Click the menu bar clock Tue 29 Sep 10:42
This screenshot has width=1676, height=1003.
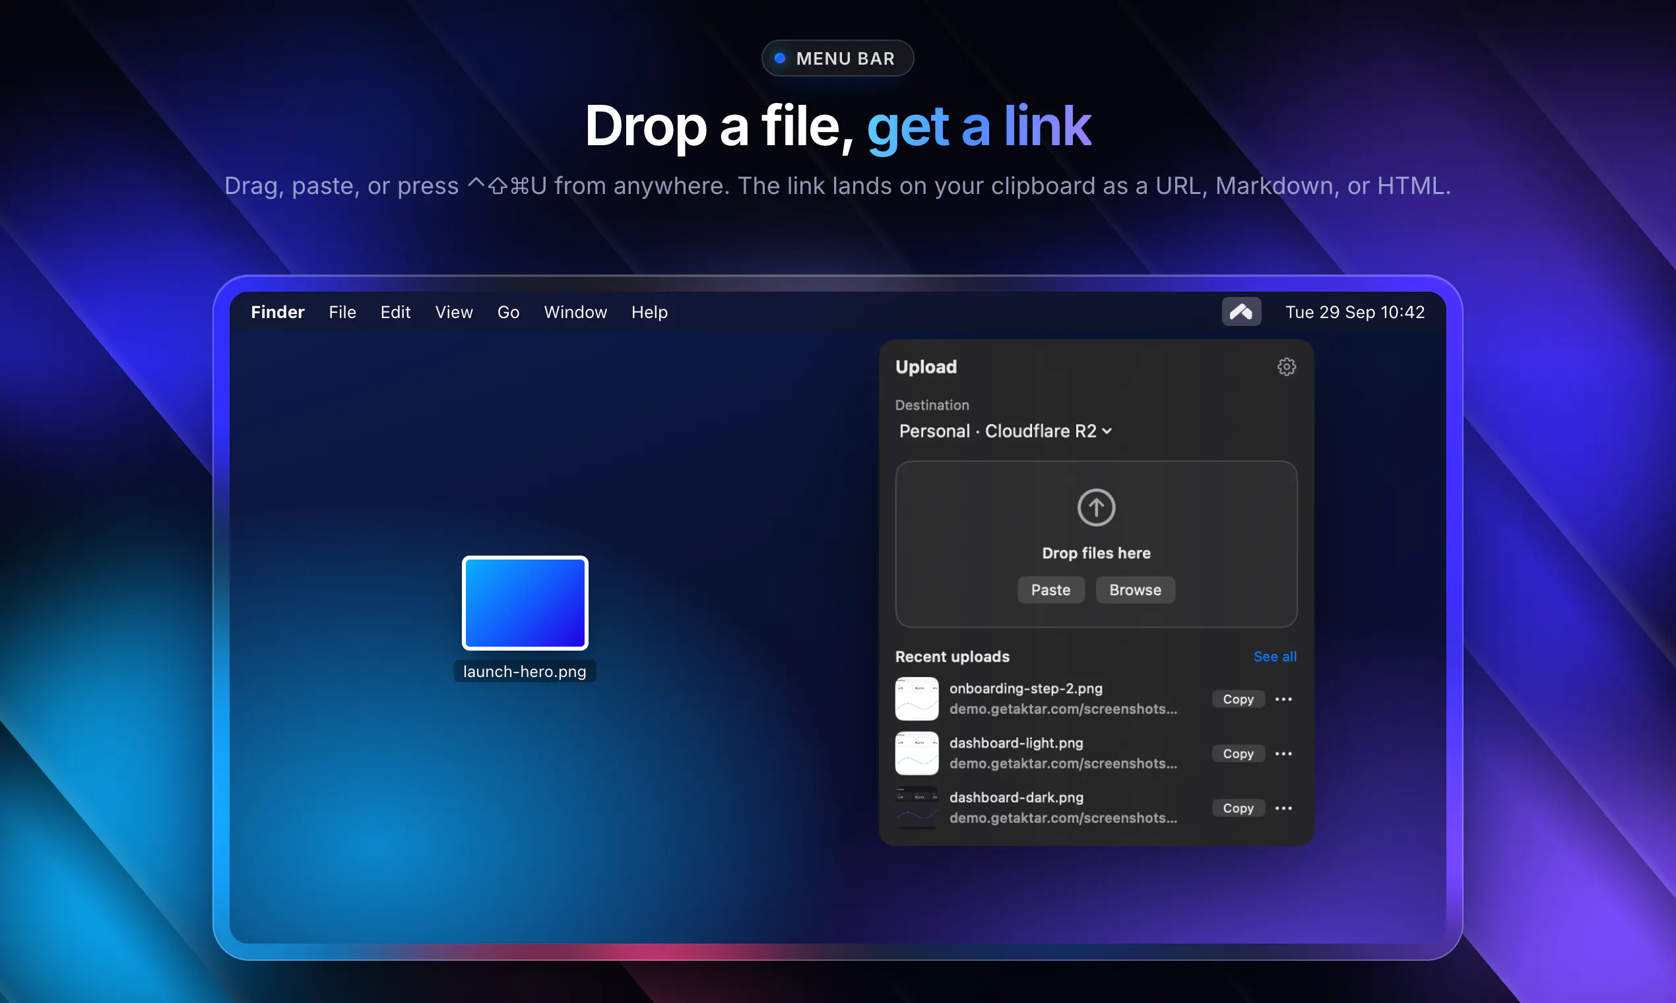1354,311
